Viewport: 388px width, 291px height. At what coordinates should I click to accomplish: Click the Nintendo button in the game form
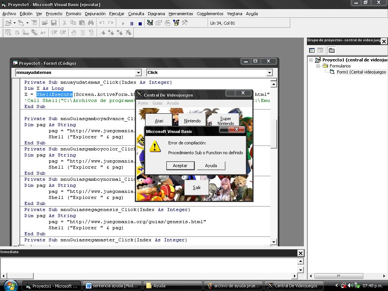[192, 120]
